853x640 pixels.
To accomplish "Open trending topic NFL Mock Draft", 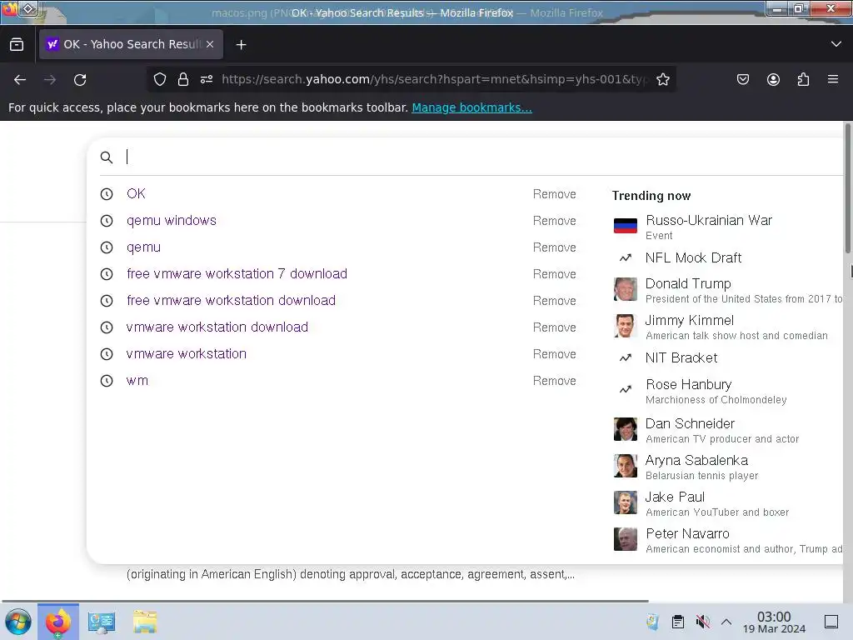I will pos(693,257).
